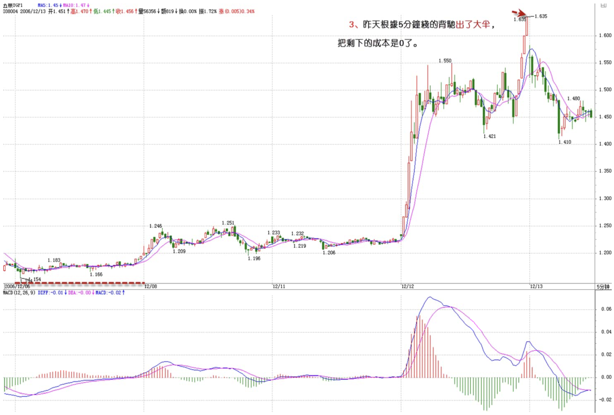Click the MA10 indicator label

(x=76, y=5)
